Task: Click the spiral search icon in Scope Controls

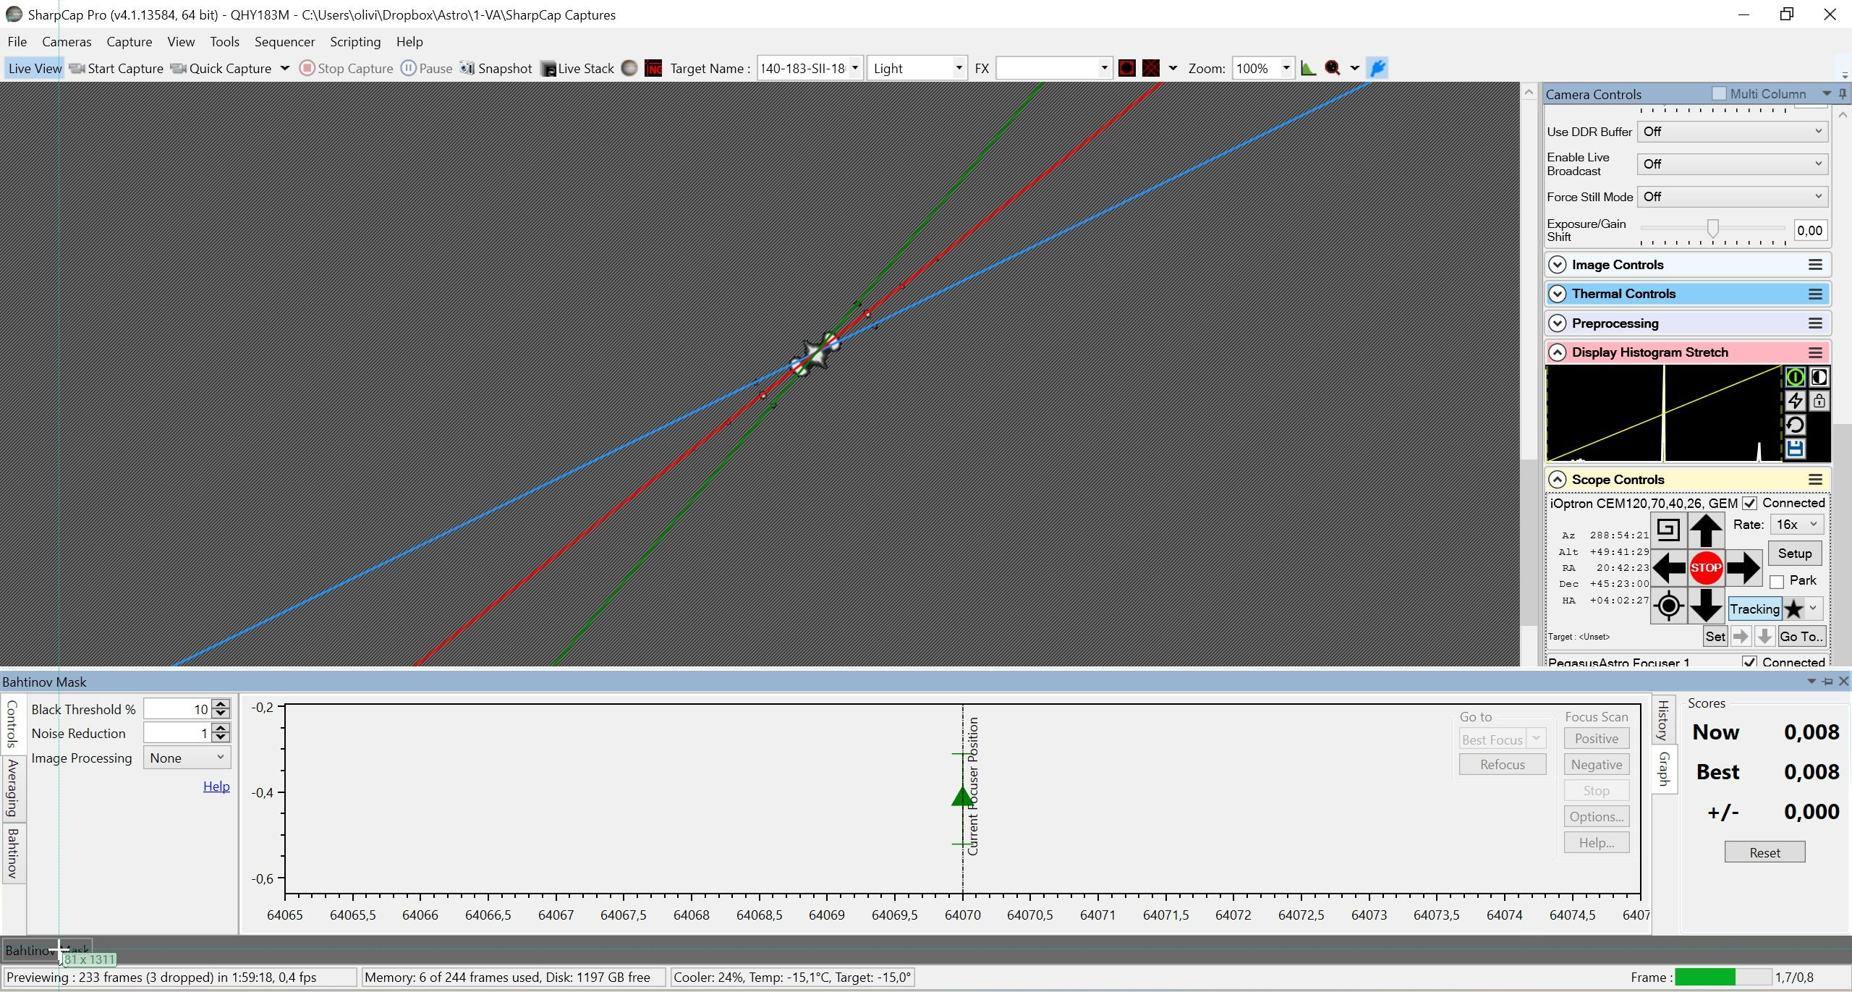Action: [x=1668, y=530]
